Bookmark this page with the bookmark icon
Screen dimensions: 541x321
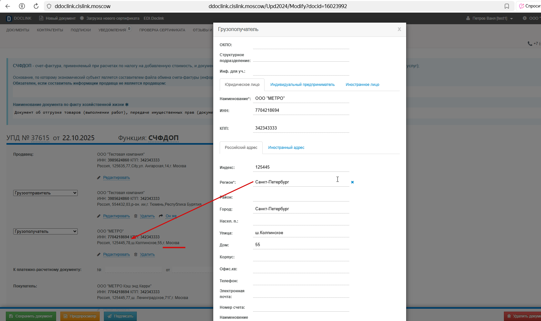pos(507,6)
